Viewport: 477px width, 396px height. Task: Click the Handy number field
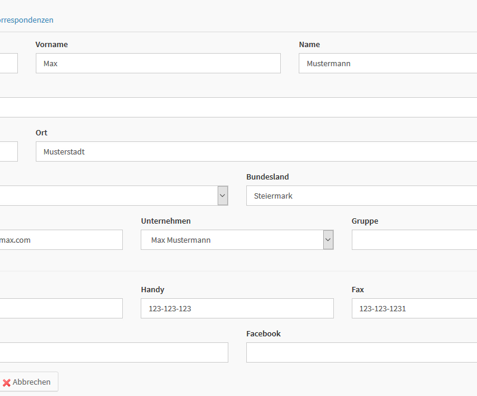tap(237, 308)
